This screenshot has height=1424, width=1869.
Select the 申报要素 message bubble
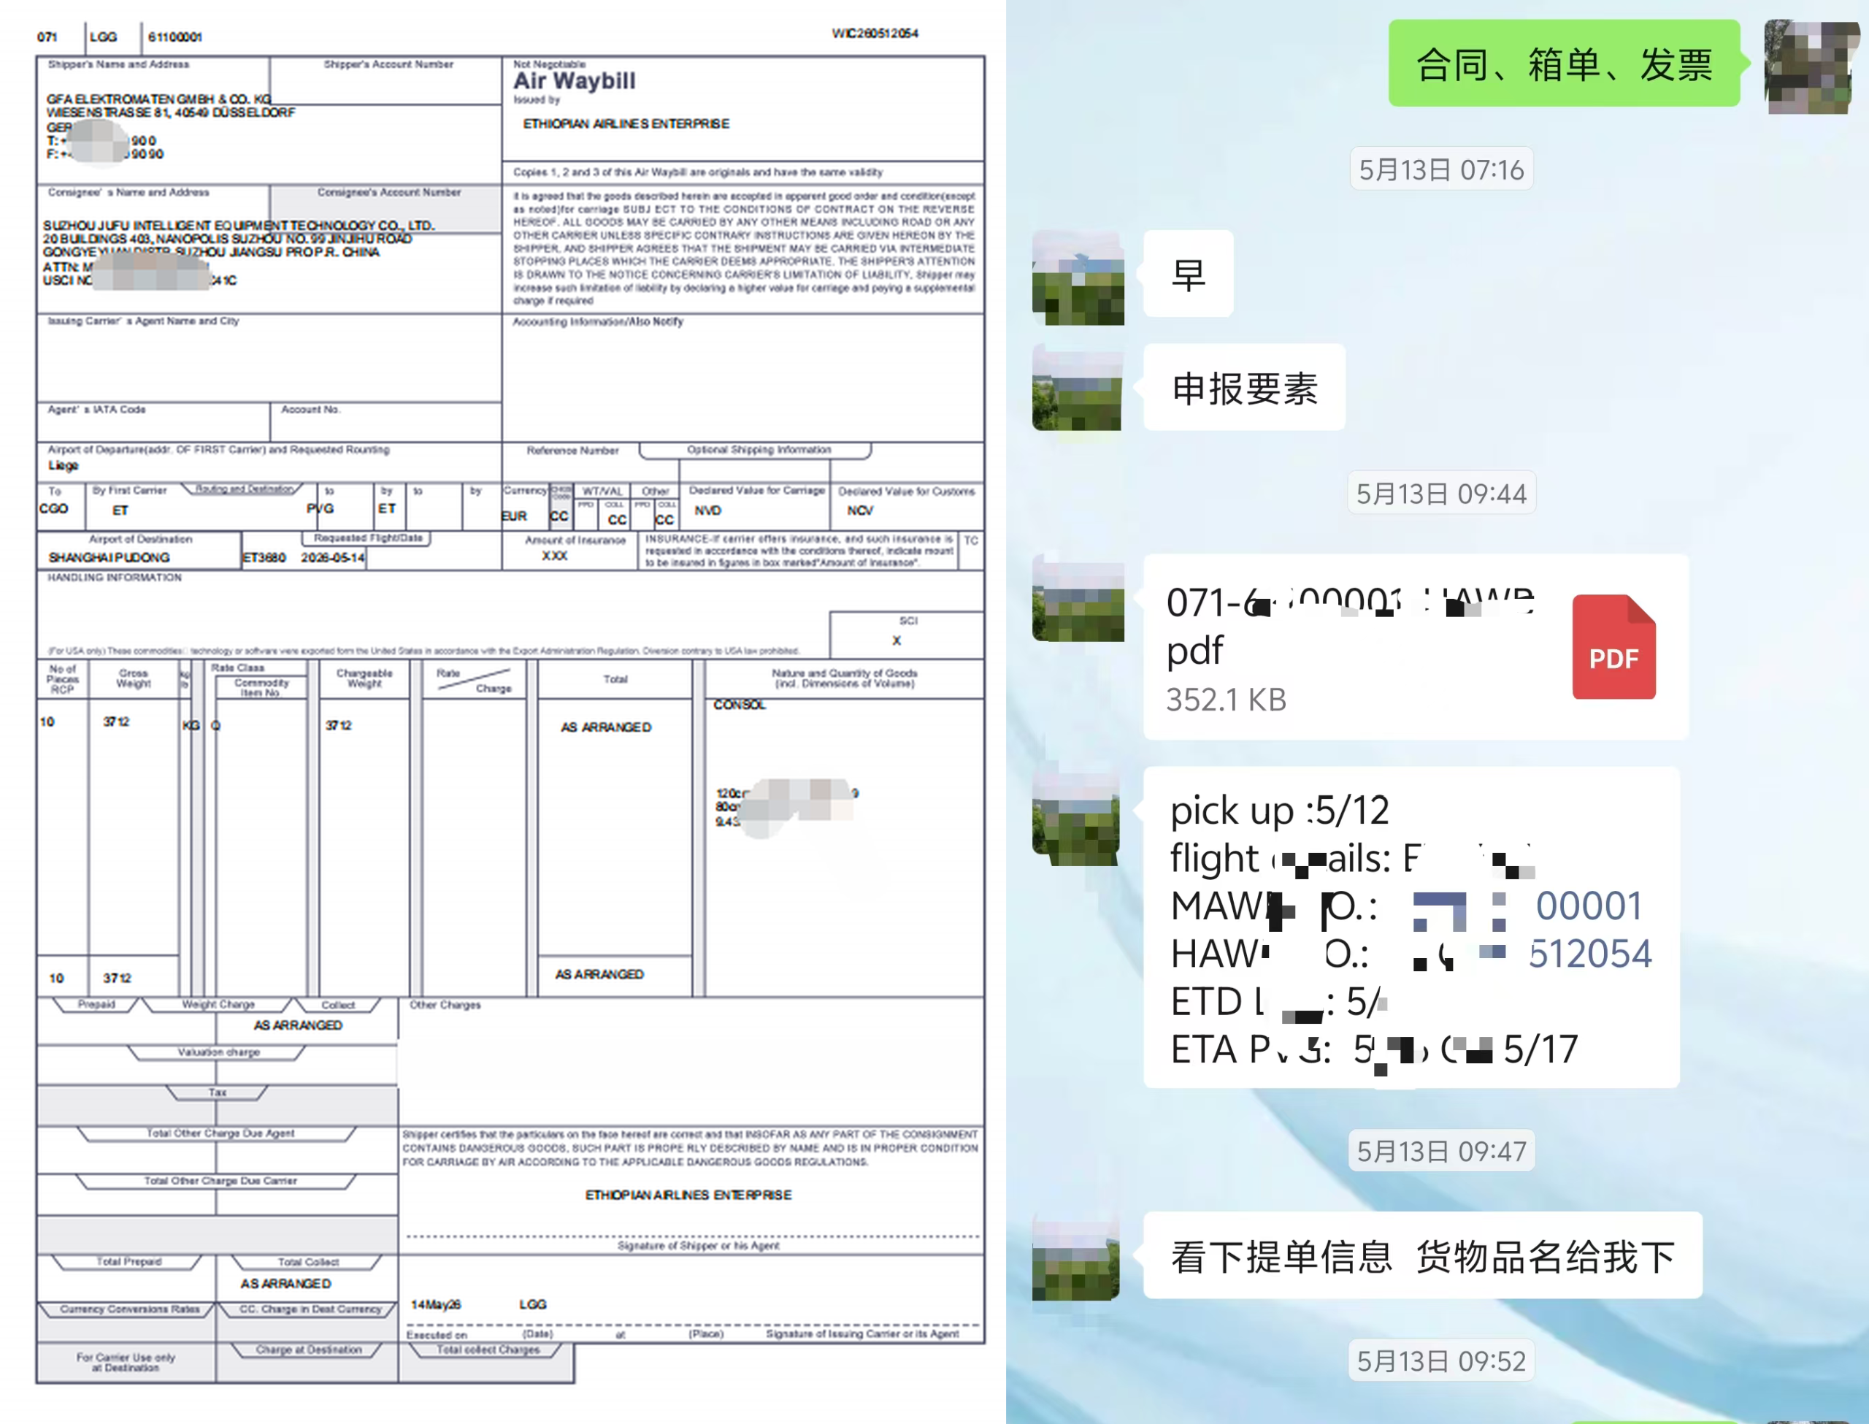1244,388
